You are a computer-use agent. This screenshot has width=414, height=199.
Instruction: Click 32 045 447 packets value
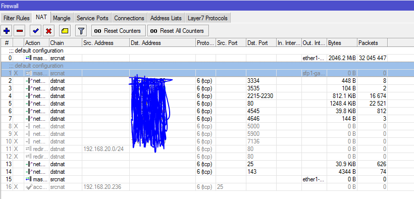coord(372,58)
